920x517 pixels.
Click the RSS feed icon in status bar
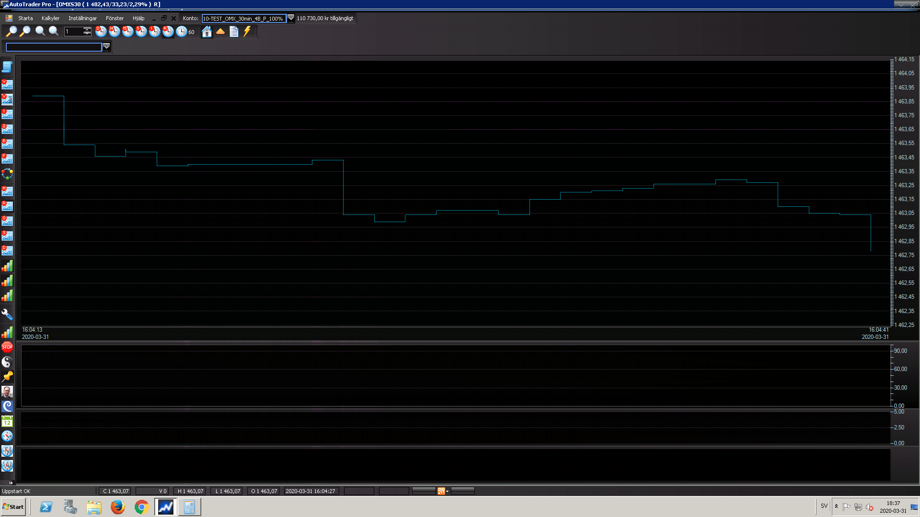(x=441, y=491)
